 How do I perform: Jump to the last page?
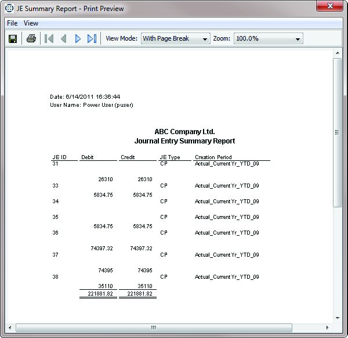coord(92,38)
